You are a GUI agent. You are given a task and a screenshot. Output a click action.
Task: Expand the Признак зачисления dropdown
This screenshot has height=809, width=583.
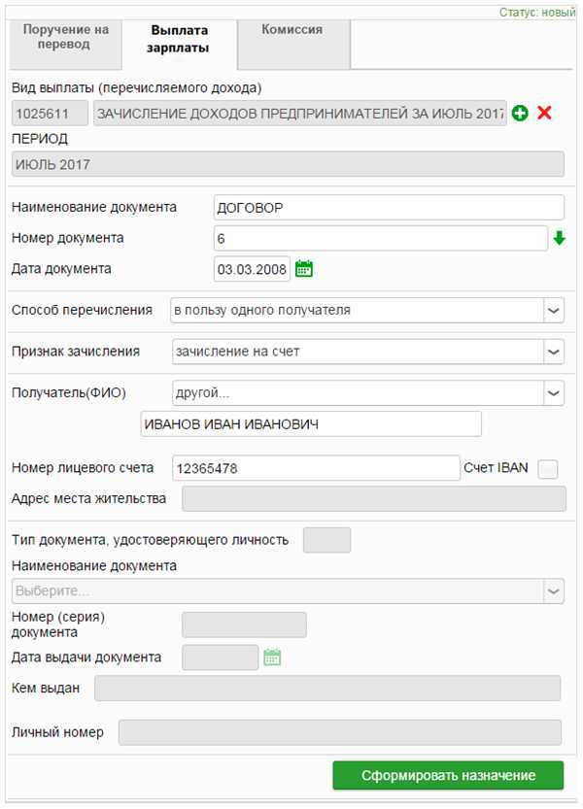(x=554, y=352)
